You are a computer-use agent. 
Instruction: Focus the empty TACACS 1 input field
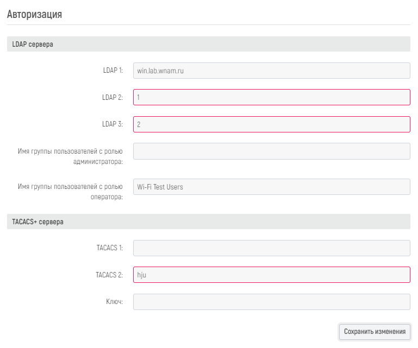point(271,248)
